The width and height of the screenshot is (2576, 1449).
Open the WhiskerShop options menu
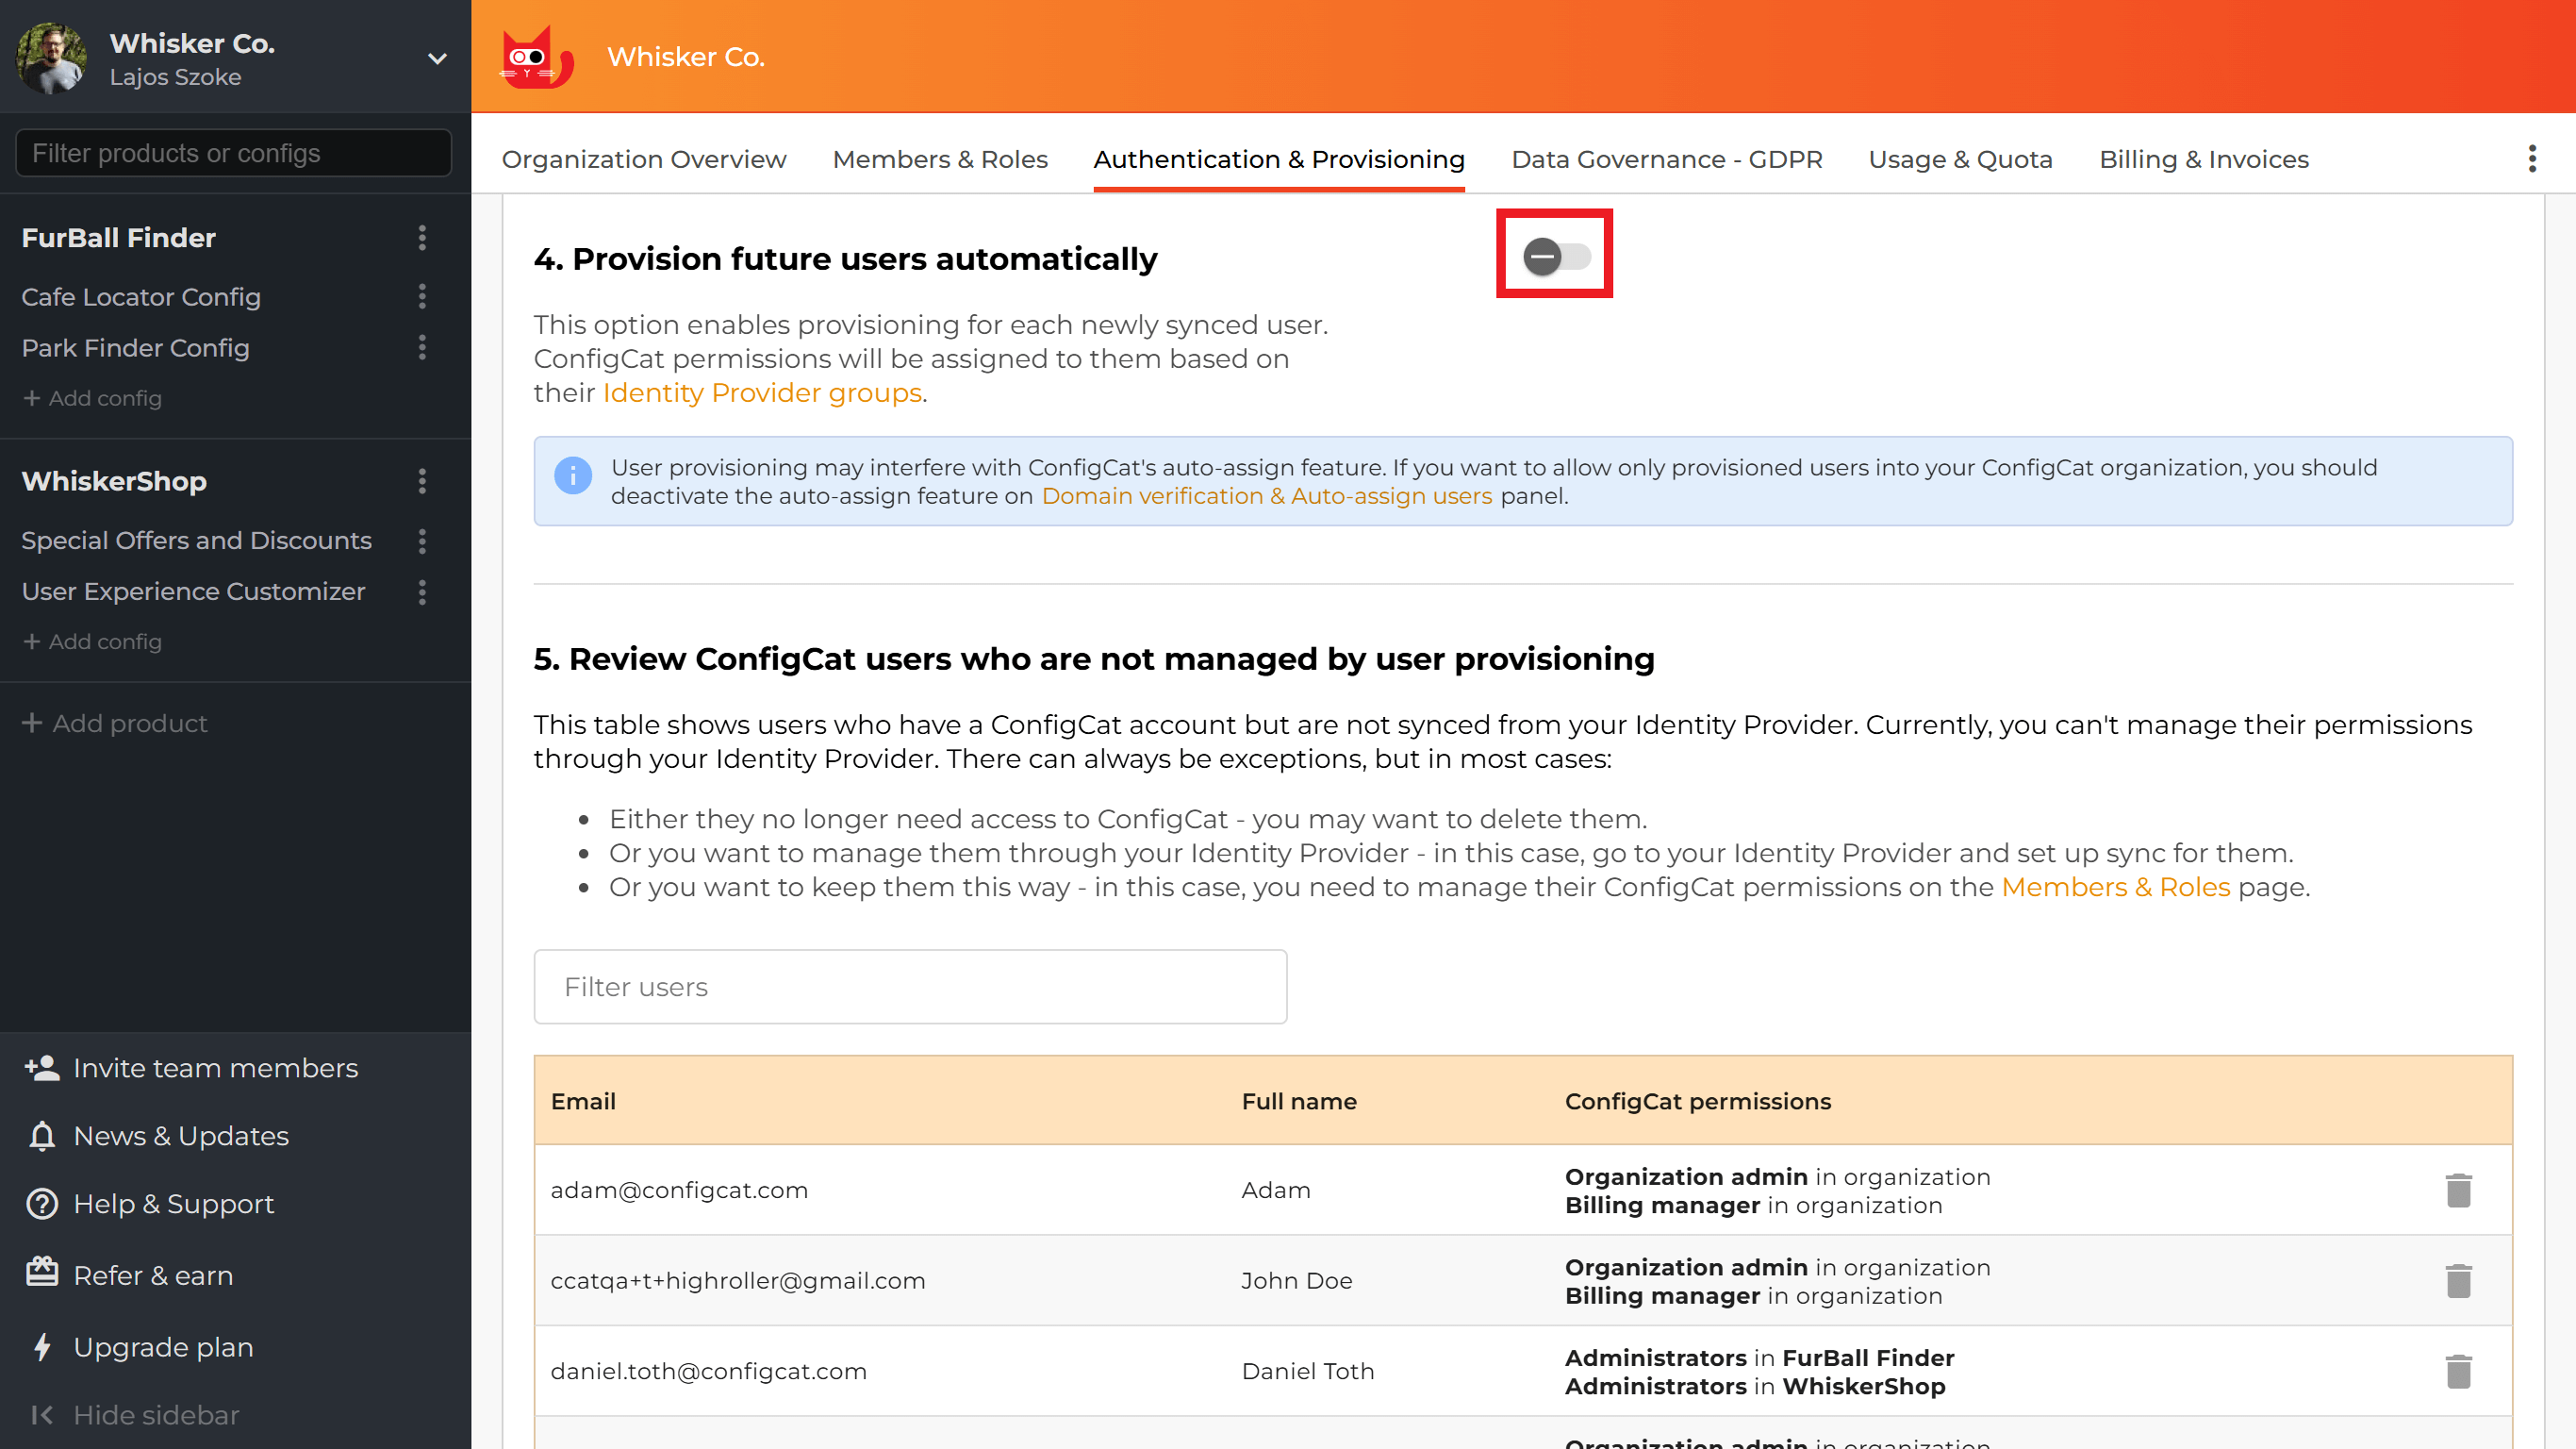tap(422, 481)
